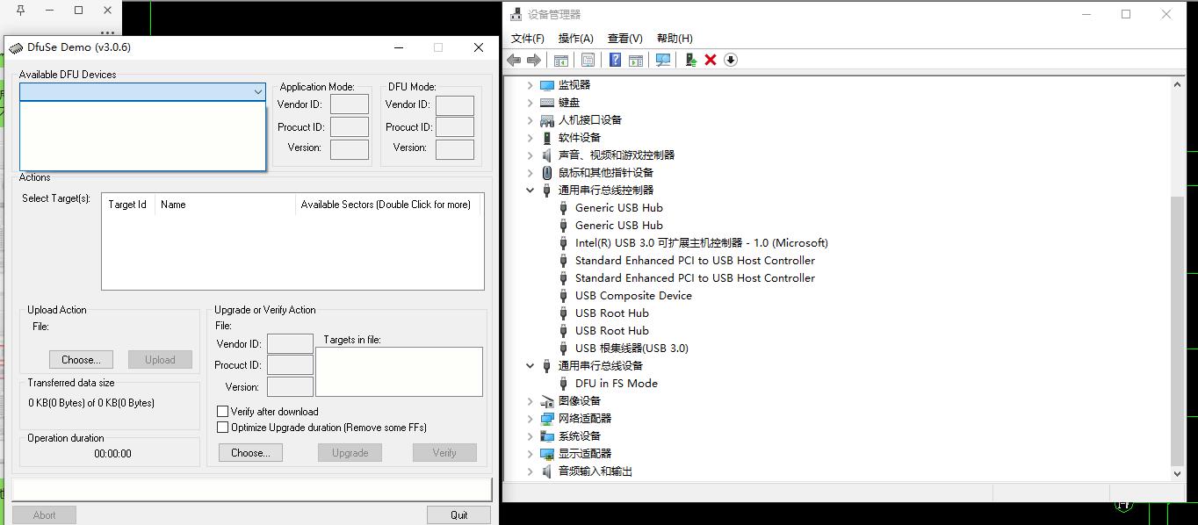Select the first Generic USB Hub entry

point(618,207)
